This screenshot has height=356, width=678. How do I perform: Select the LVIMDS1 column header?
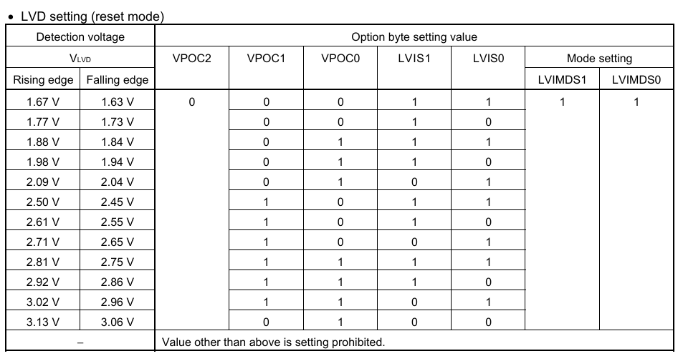point(562,79)
